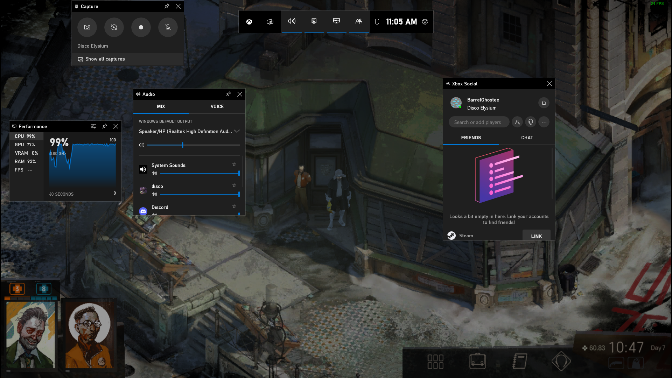Image resolution: width=672 pixels, height=378 pixels.
Task: Switch to the FRIENDS tab
Action: click(471, 138)
